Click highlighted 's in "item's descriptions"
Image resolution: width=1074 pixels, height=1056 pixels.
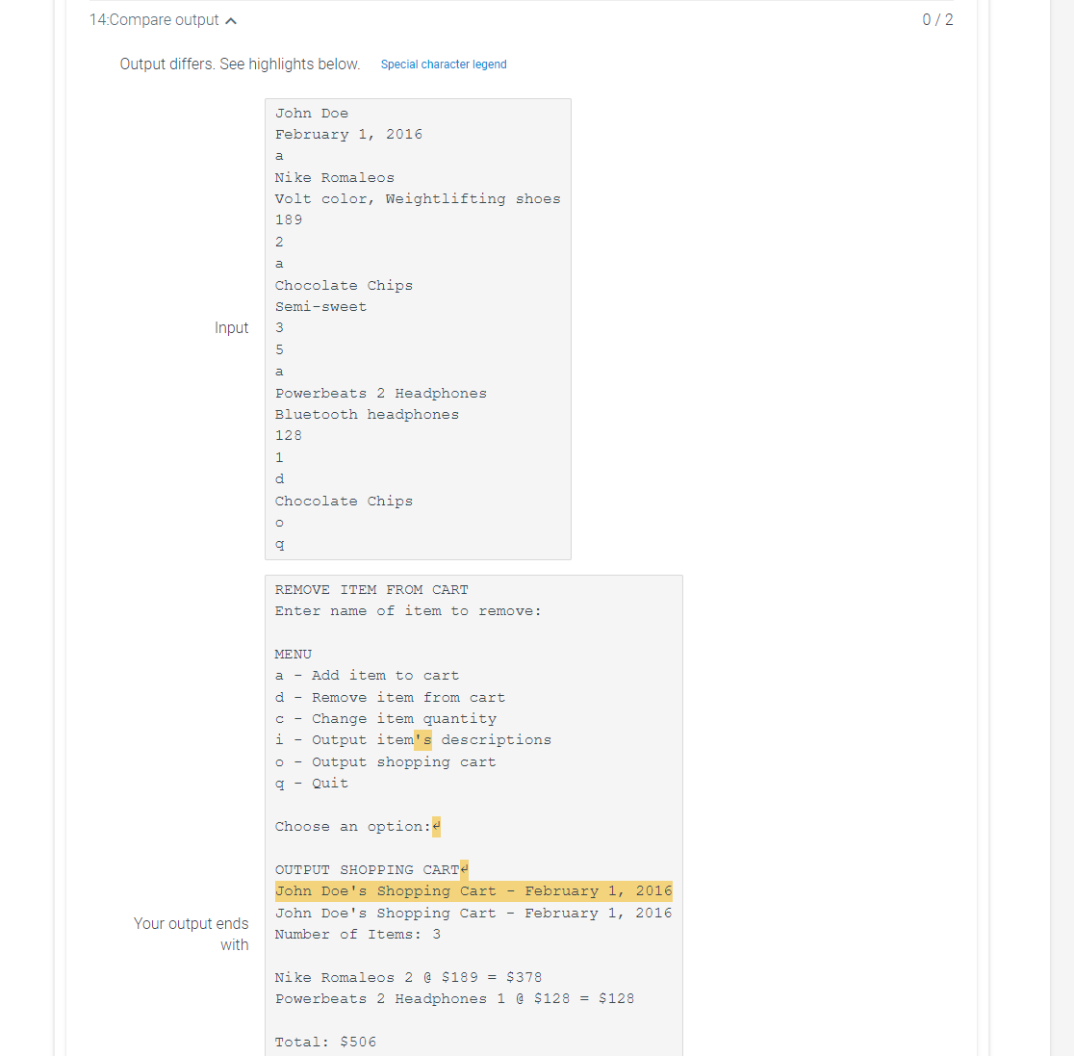coord(422,740)
